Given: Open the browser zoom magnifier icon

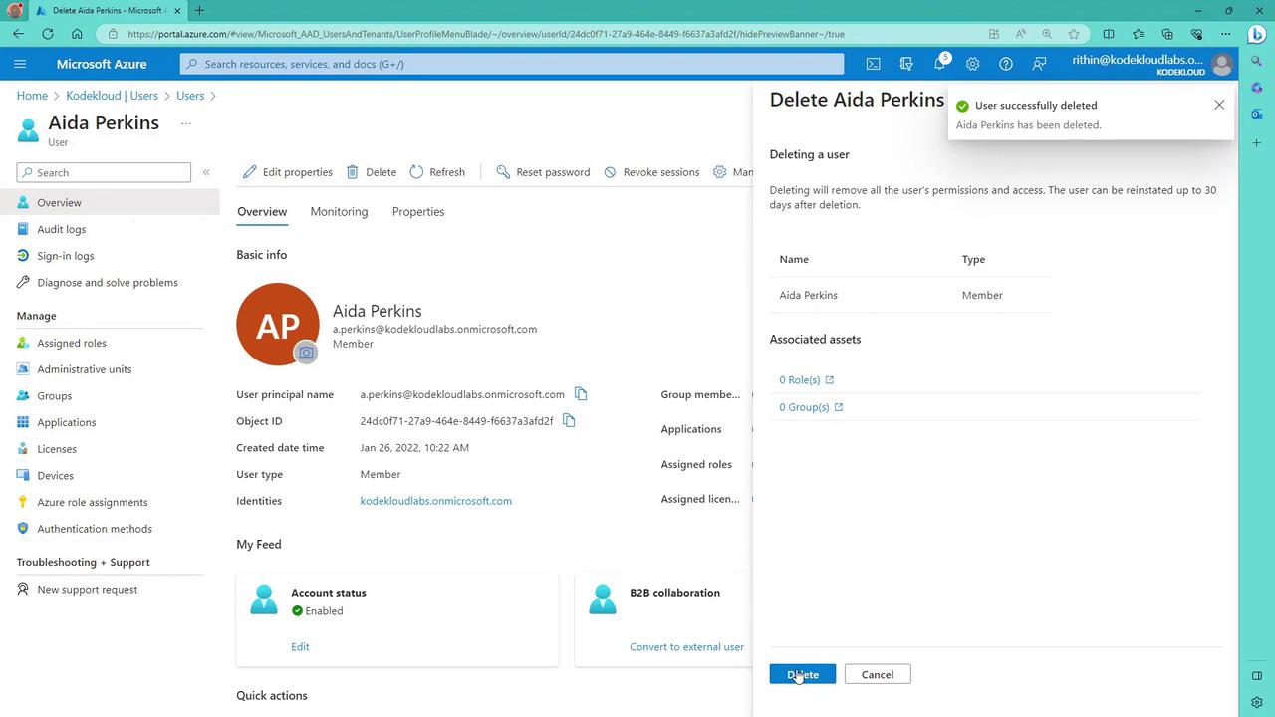Looking at the screenshot, I should click(1047, 34).
